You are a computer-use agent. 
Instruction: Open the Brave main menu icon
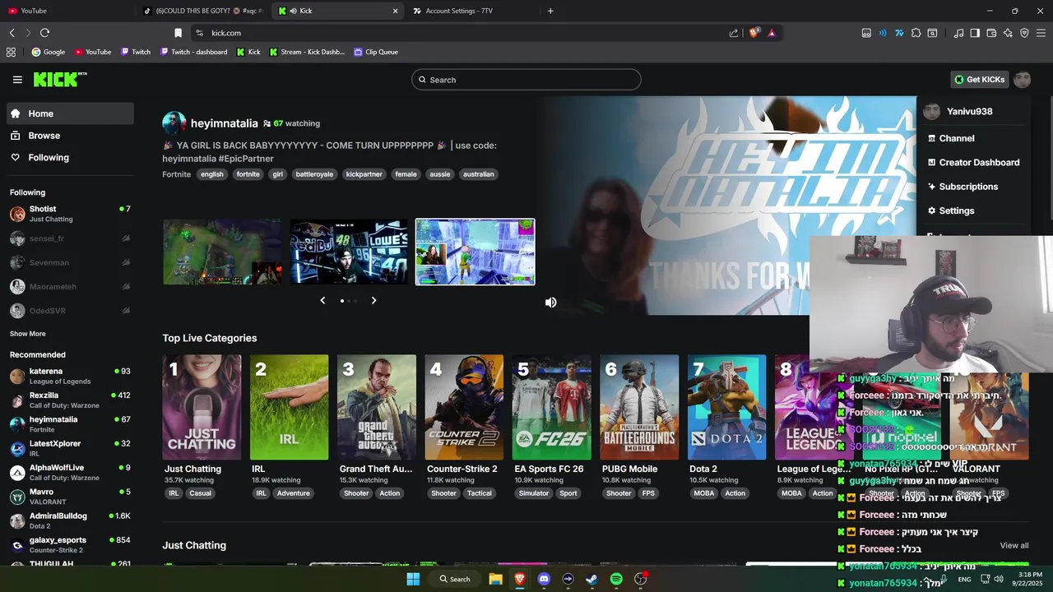click(x=1041, y=33)
